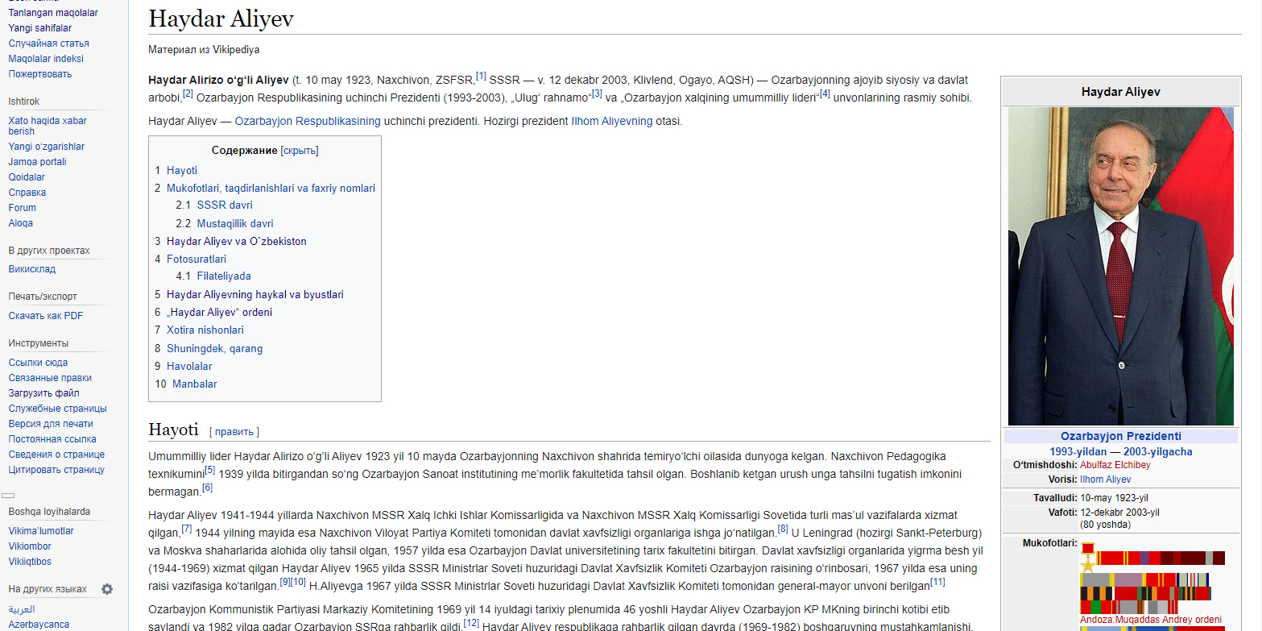Click footnote reference [11] after 'berilgan'
Image resolution: width=1262 pixels, height=631 pixels.
tap(937, 582)
